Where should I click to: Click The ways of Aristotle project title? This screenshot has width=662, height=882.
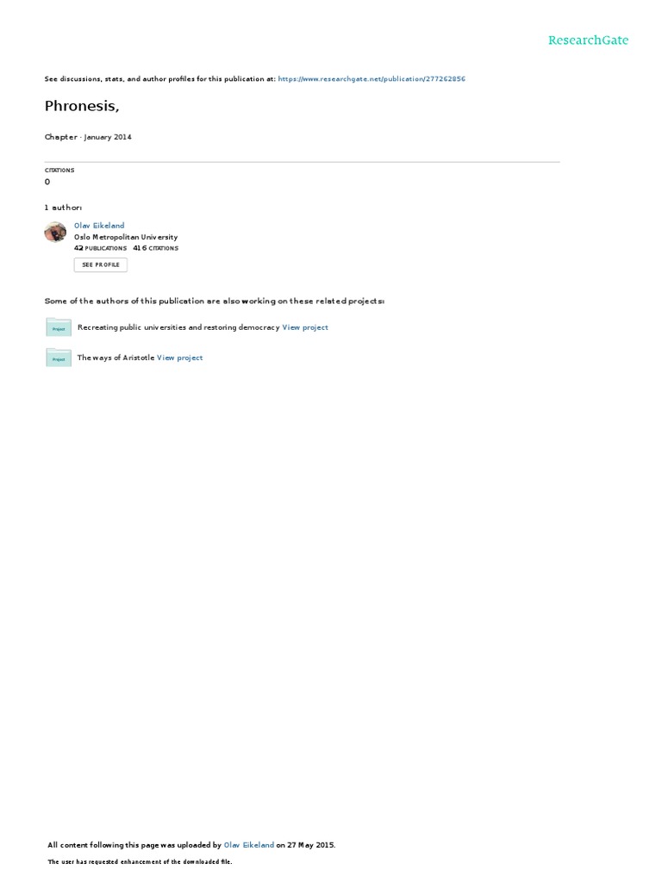tap(116, 357)
